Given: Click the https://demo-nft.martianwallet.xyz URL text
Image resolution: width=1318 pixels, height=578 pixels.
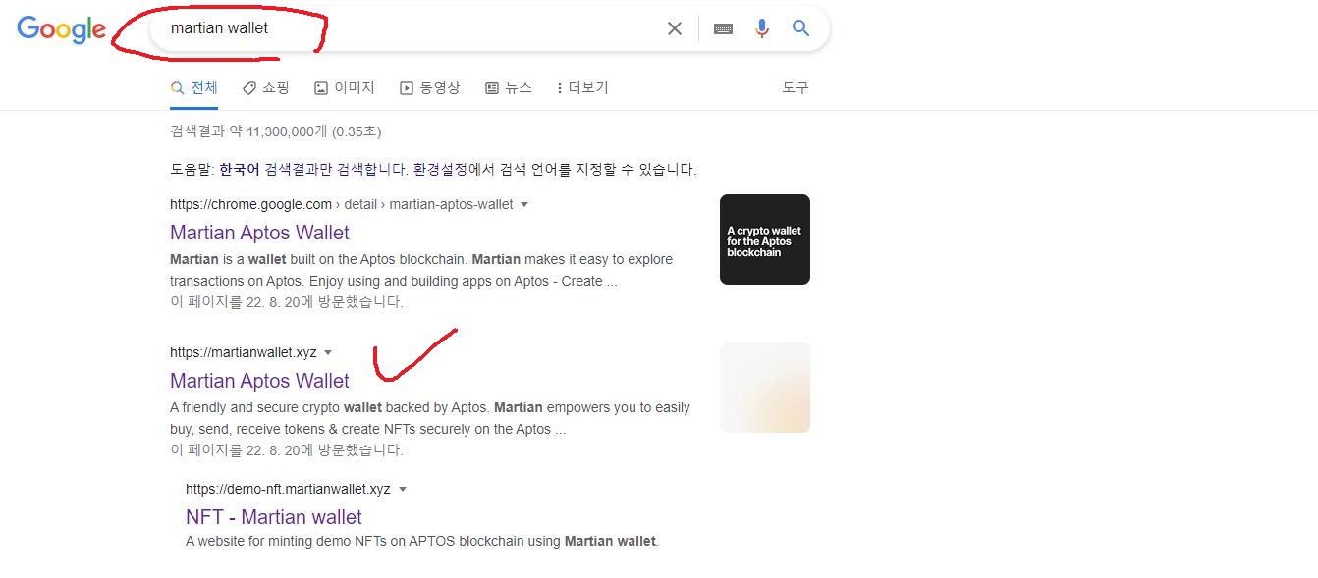Looking at the screenshot, I should pyautogui.click(x=288, y=489).
